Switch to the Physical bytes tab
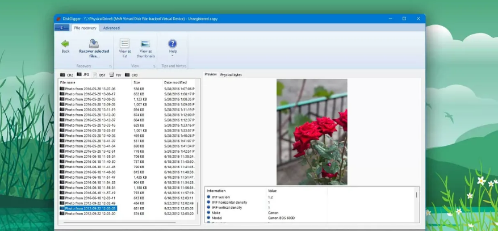 click(231, 74)
